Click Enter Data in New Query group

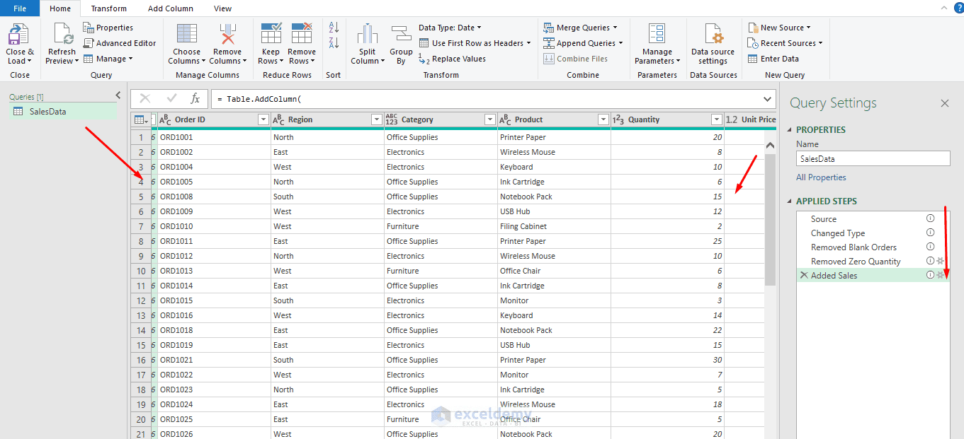point(773,59)
